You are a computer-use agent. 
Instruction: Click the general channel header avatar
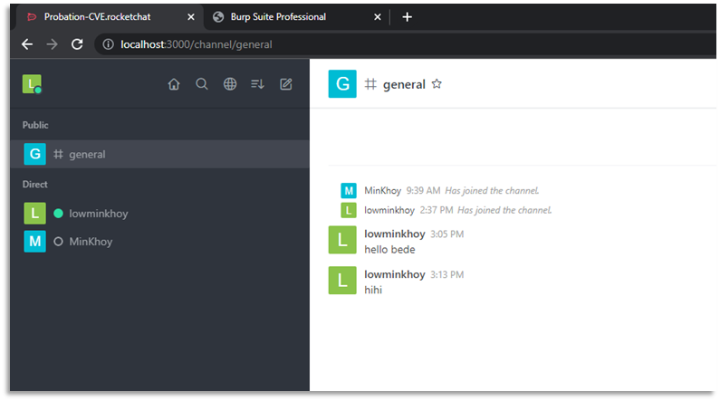click(x=342, y=84)
